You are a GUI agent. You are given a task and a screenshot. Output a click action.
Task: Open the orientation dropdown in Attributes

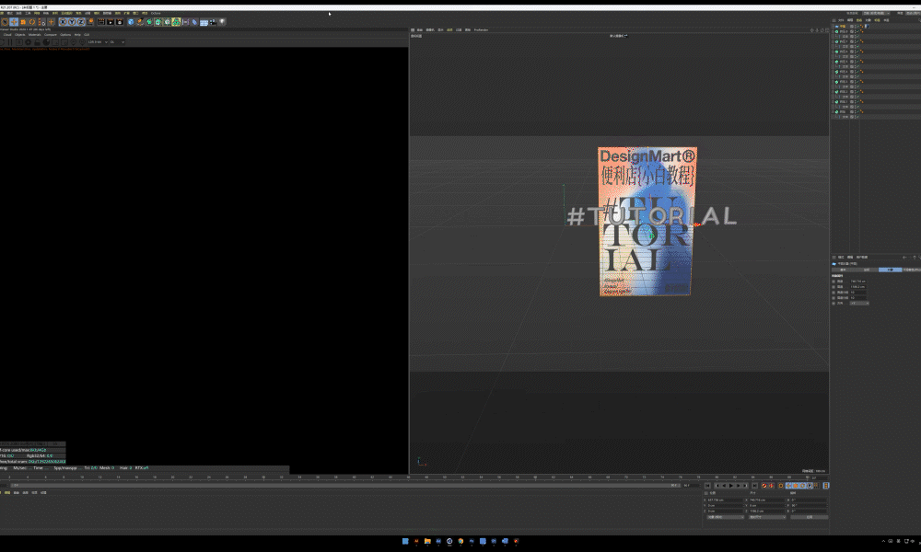tap(859, 304)
